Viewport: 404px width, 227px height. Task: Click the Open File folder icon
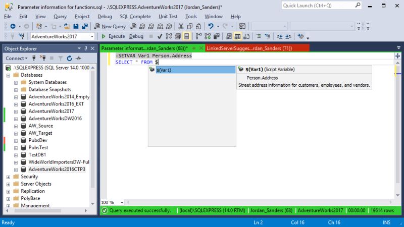67,26
